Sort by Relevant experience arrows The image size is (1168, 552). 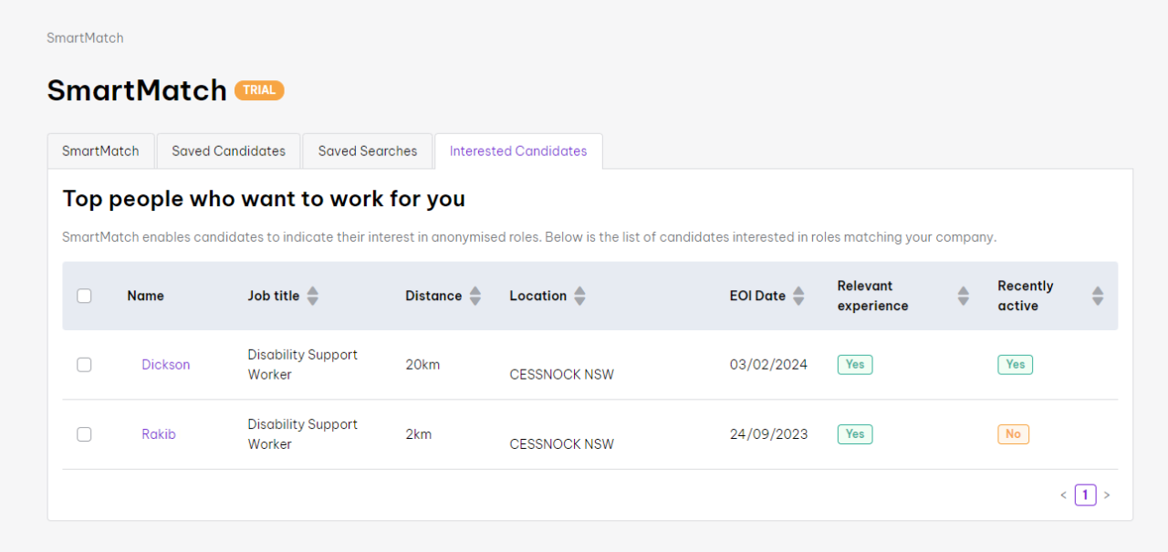point(963,296)
